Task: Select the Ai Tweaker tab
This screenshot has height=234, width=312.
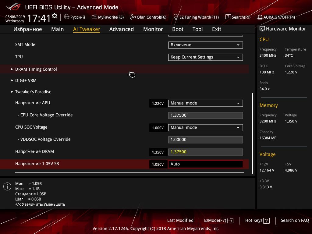Action: click(x=87, y=29)
